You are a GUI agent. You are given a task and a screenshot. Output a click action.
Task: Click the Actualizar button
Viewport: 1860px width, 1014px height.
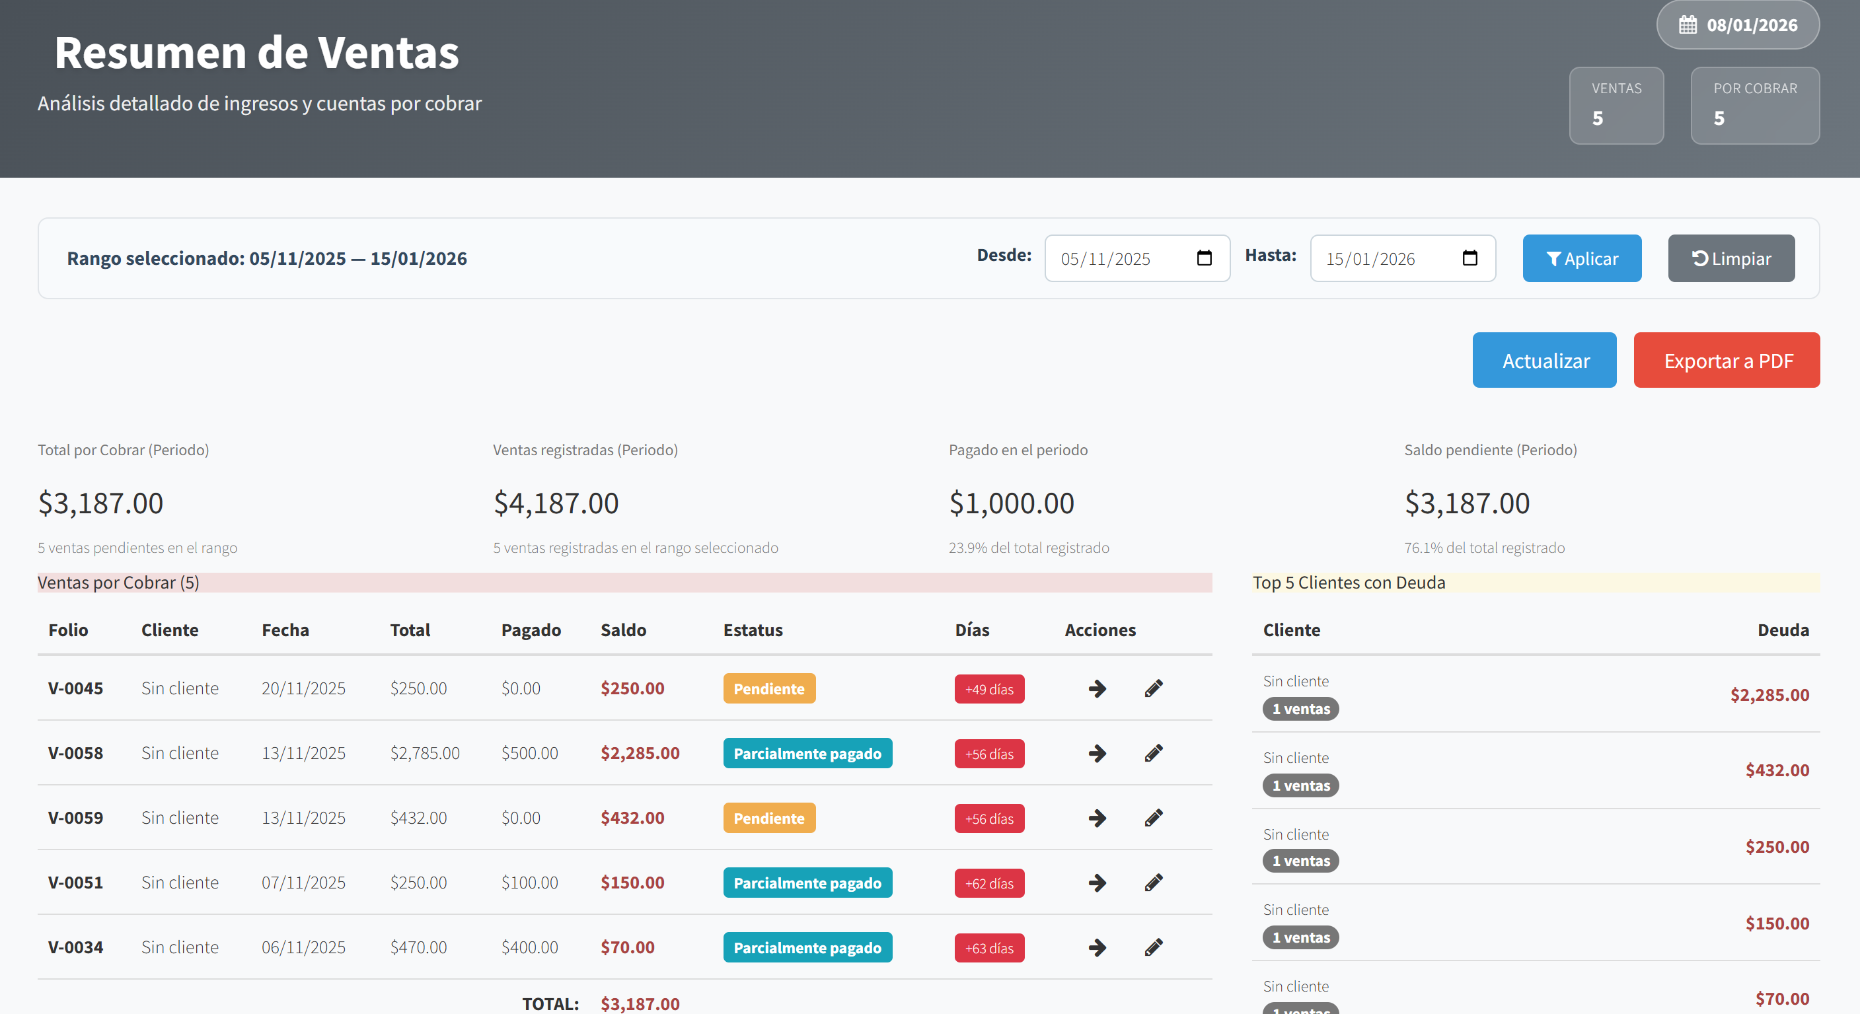point(1544,360)
